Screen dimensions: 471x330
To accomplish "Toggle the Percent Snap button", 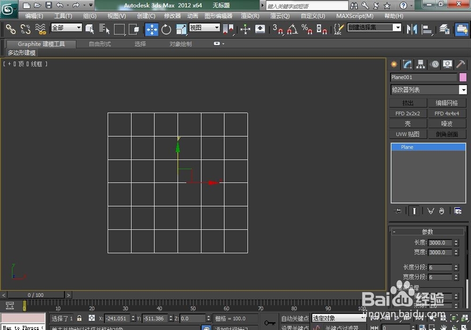I will pyautogui.click(x=307, y=29).
